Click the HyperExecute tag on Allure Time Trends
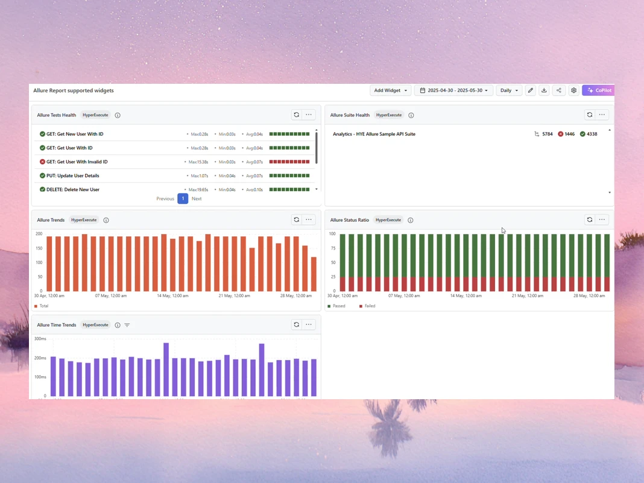Screen dimensions: 644x483 click(x=95, y=325)
